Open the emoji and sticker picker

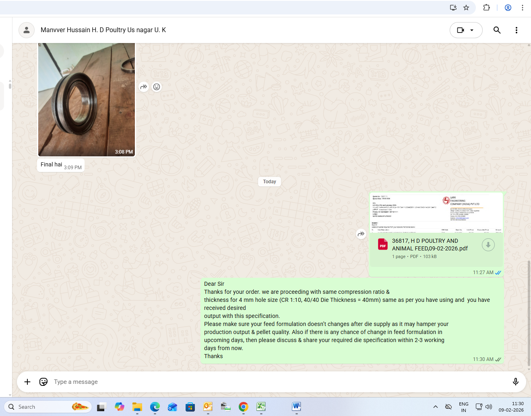[43, 382]
